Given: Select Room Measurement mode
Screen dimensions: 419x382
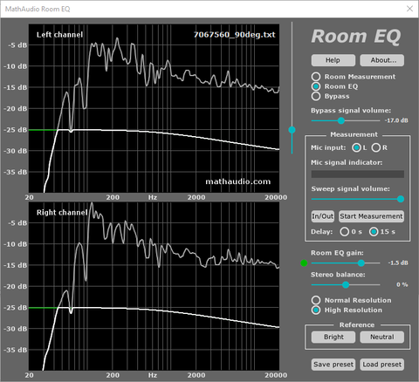Looking at the screenshot, I should click(x=316, y=77).
